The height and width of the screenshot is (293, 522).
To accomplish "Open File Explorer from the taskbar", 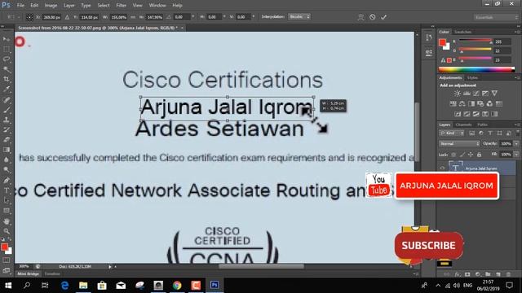I will point(83,285).
